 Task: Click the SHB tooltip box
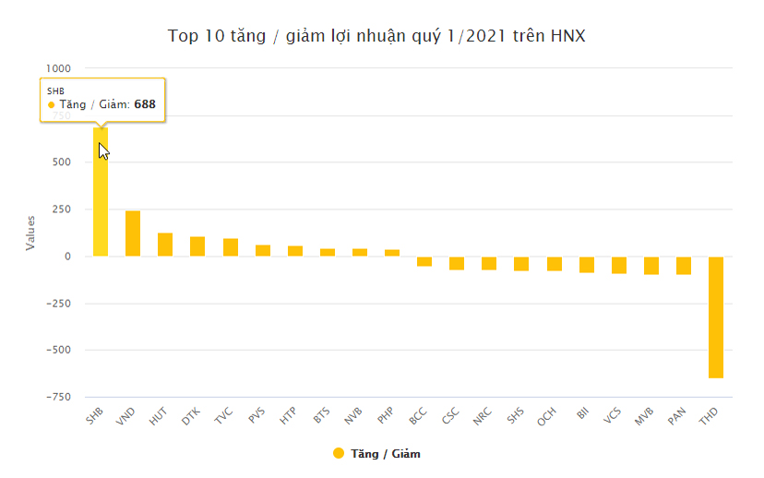tap(101, 99)
